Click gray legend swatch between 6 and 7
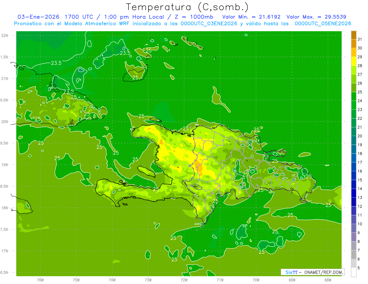The width and height of the screenshot is (368, 284). pos(354,255)
